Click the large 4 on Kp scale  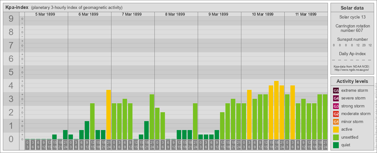pyautogui.click(x=11, y=85)
